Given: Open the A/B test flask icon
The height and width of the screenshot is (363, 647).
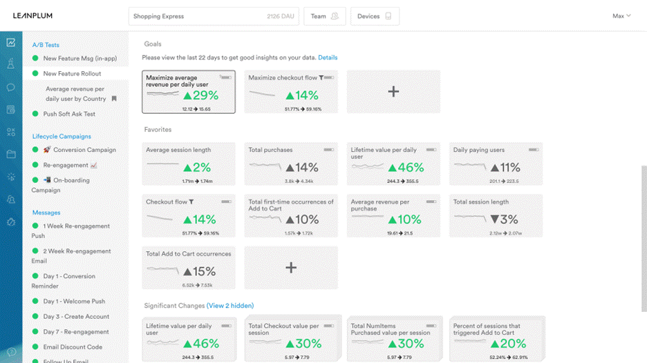Looking at the screenshot, I should [10, 64].
